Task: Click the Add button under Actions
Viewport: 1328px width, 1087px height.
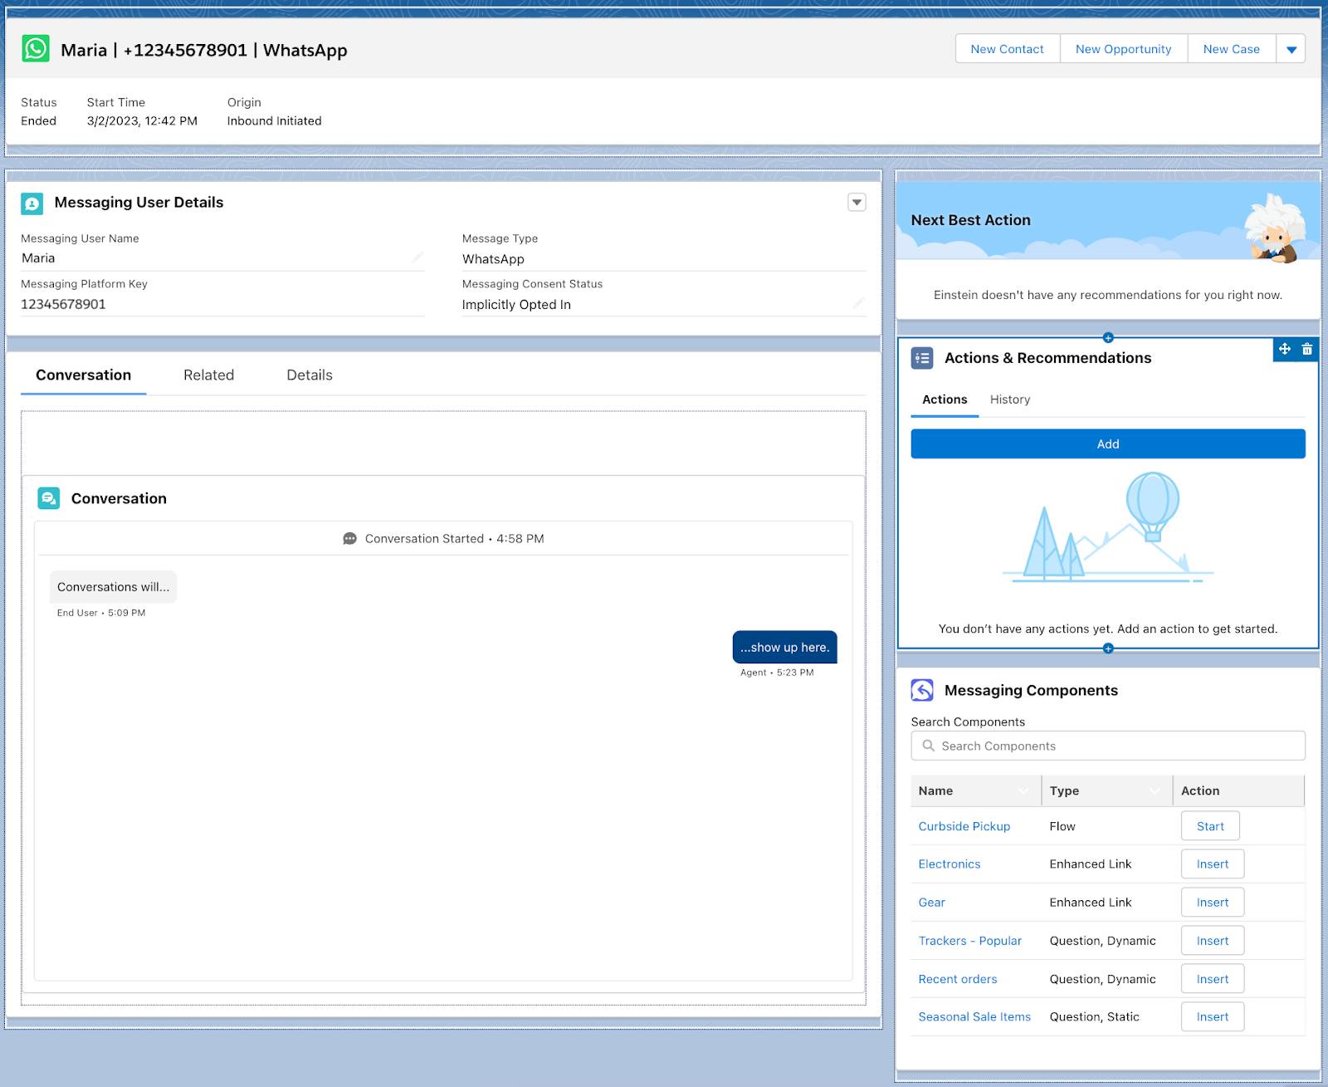Action: [x=1107, y=443]
